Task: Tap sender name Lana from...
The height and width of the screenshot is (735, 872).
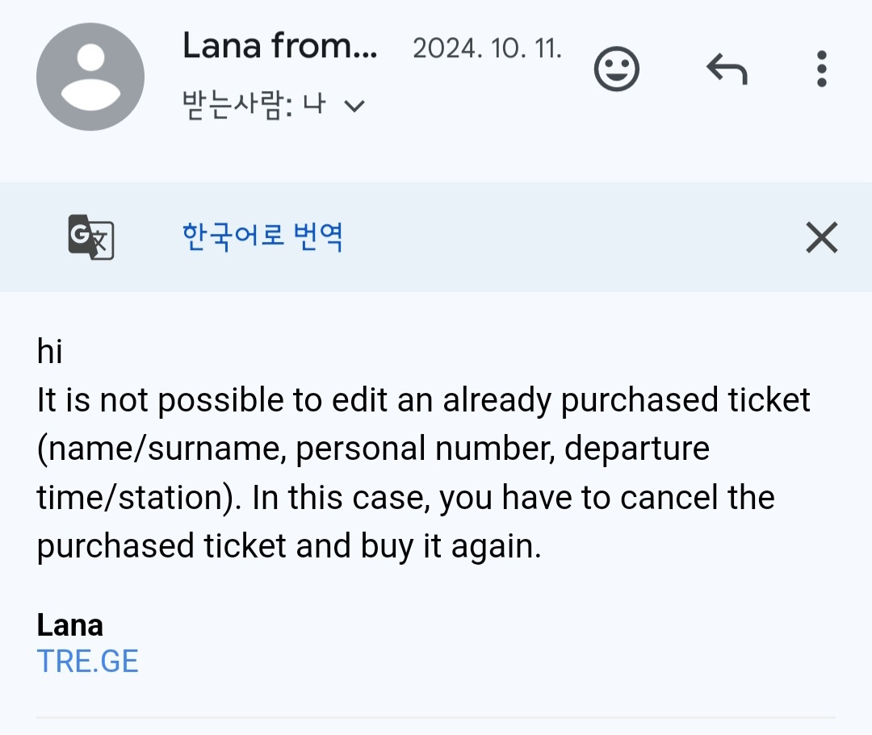Action: click(280, 46)
